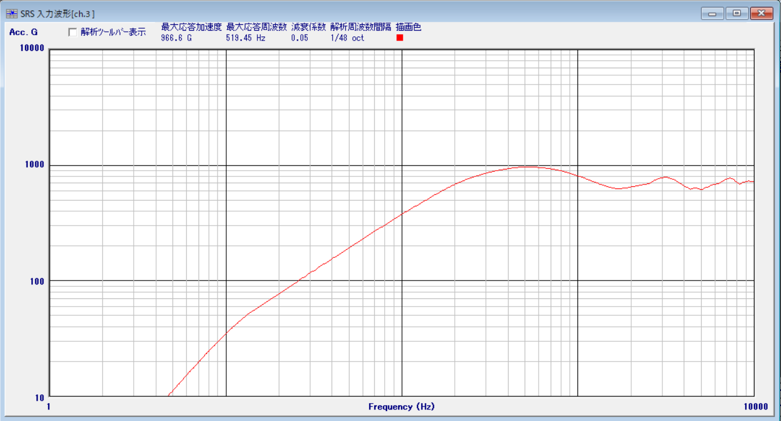Click the 100 value on the vertical axis

(x=37, y=281)
